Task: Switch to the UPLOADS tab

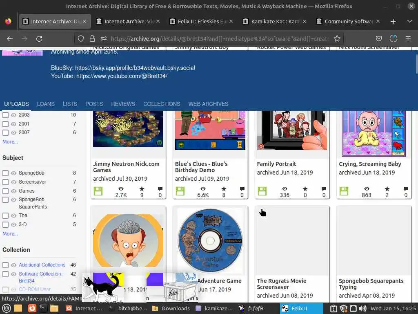Action: point(16,104)
